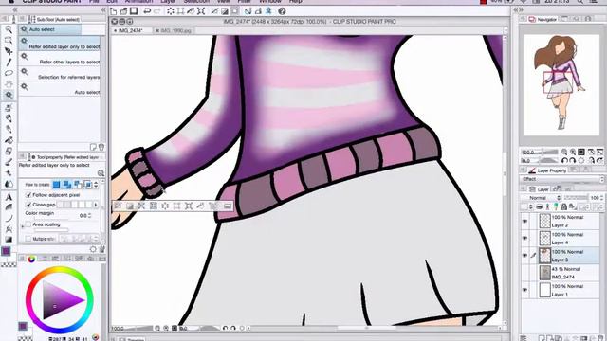Expand the Area scaling options disclosure arrow
Screen dimensions: 607x341
[x=23, y=227]
